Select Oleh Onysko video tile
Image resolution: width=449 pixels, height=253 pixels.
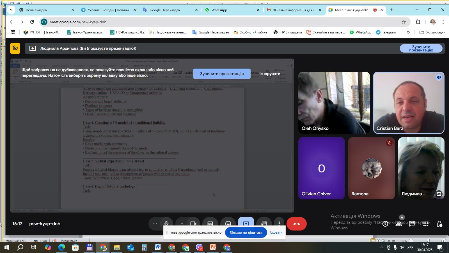pyautogui.click(x=334, y=103)
